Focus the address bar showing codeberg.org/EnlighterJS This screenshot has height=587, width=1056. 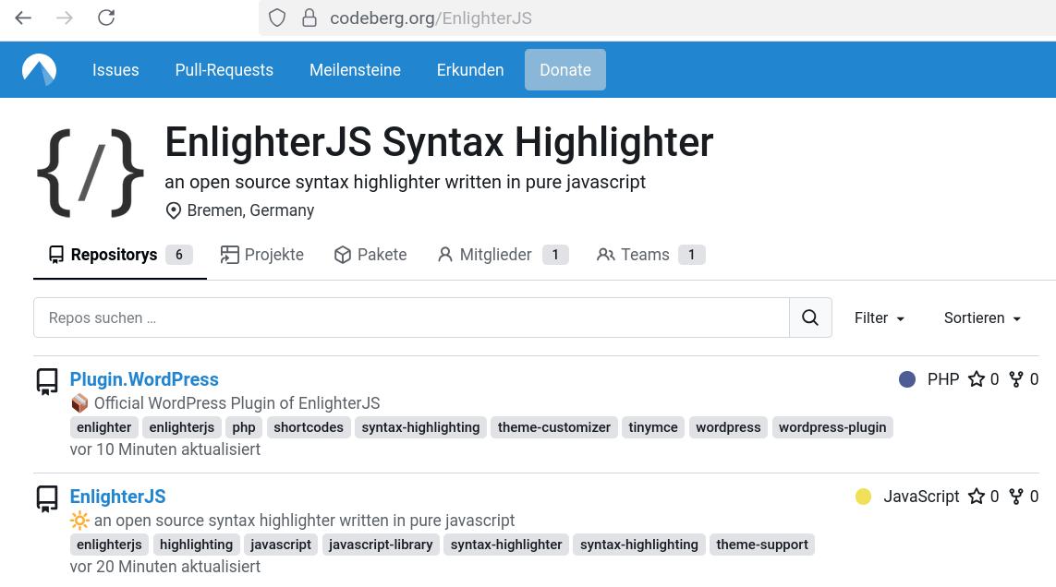pos(657,18)
